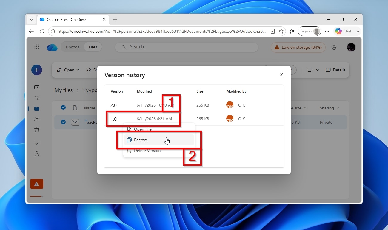388x230 pixels.
Task: Open the app launcher grid icon
Action: [37, 47]
